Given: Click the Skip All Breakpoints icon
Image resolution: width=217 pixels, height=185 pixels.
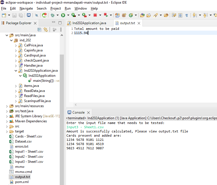Looking at the screenshot, I should point(36,15).
